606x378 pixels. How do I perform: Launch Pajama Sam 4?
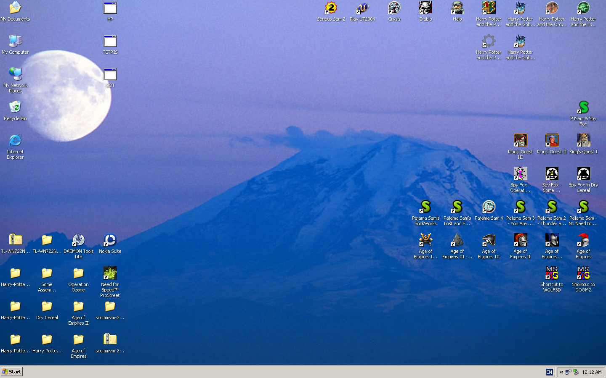pyautogui.click(x=489, y=210)
